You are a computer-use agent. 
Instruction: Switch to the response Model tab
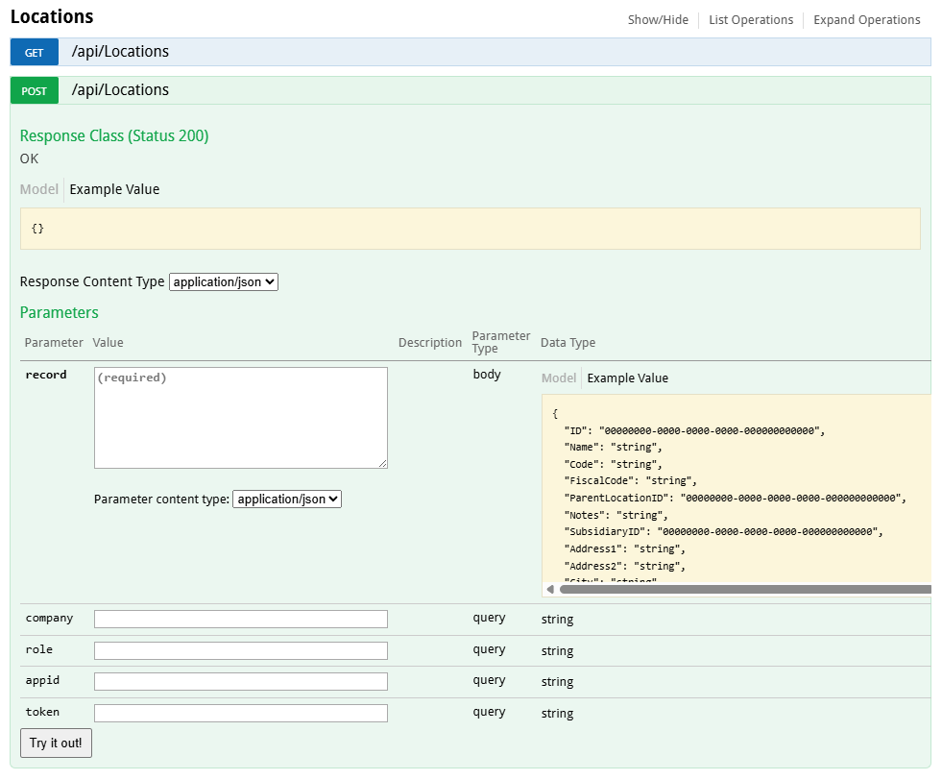pos(39,190)
